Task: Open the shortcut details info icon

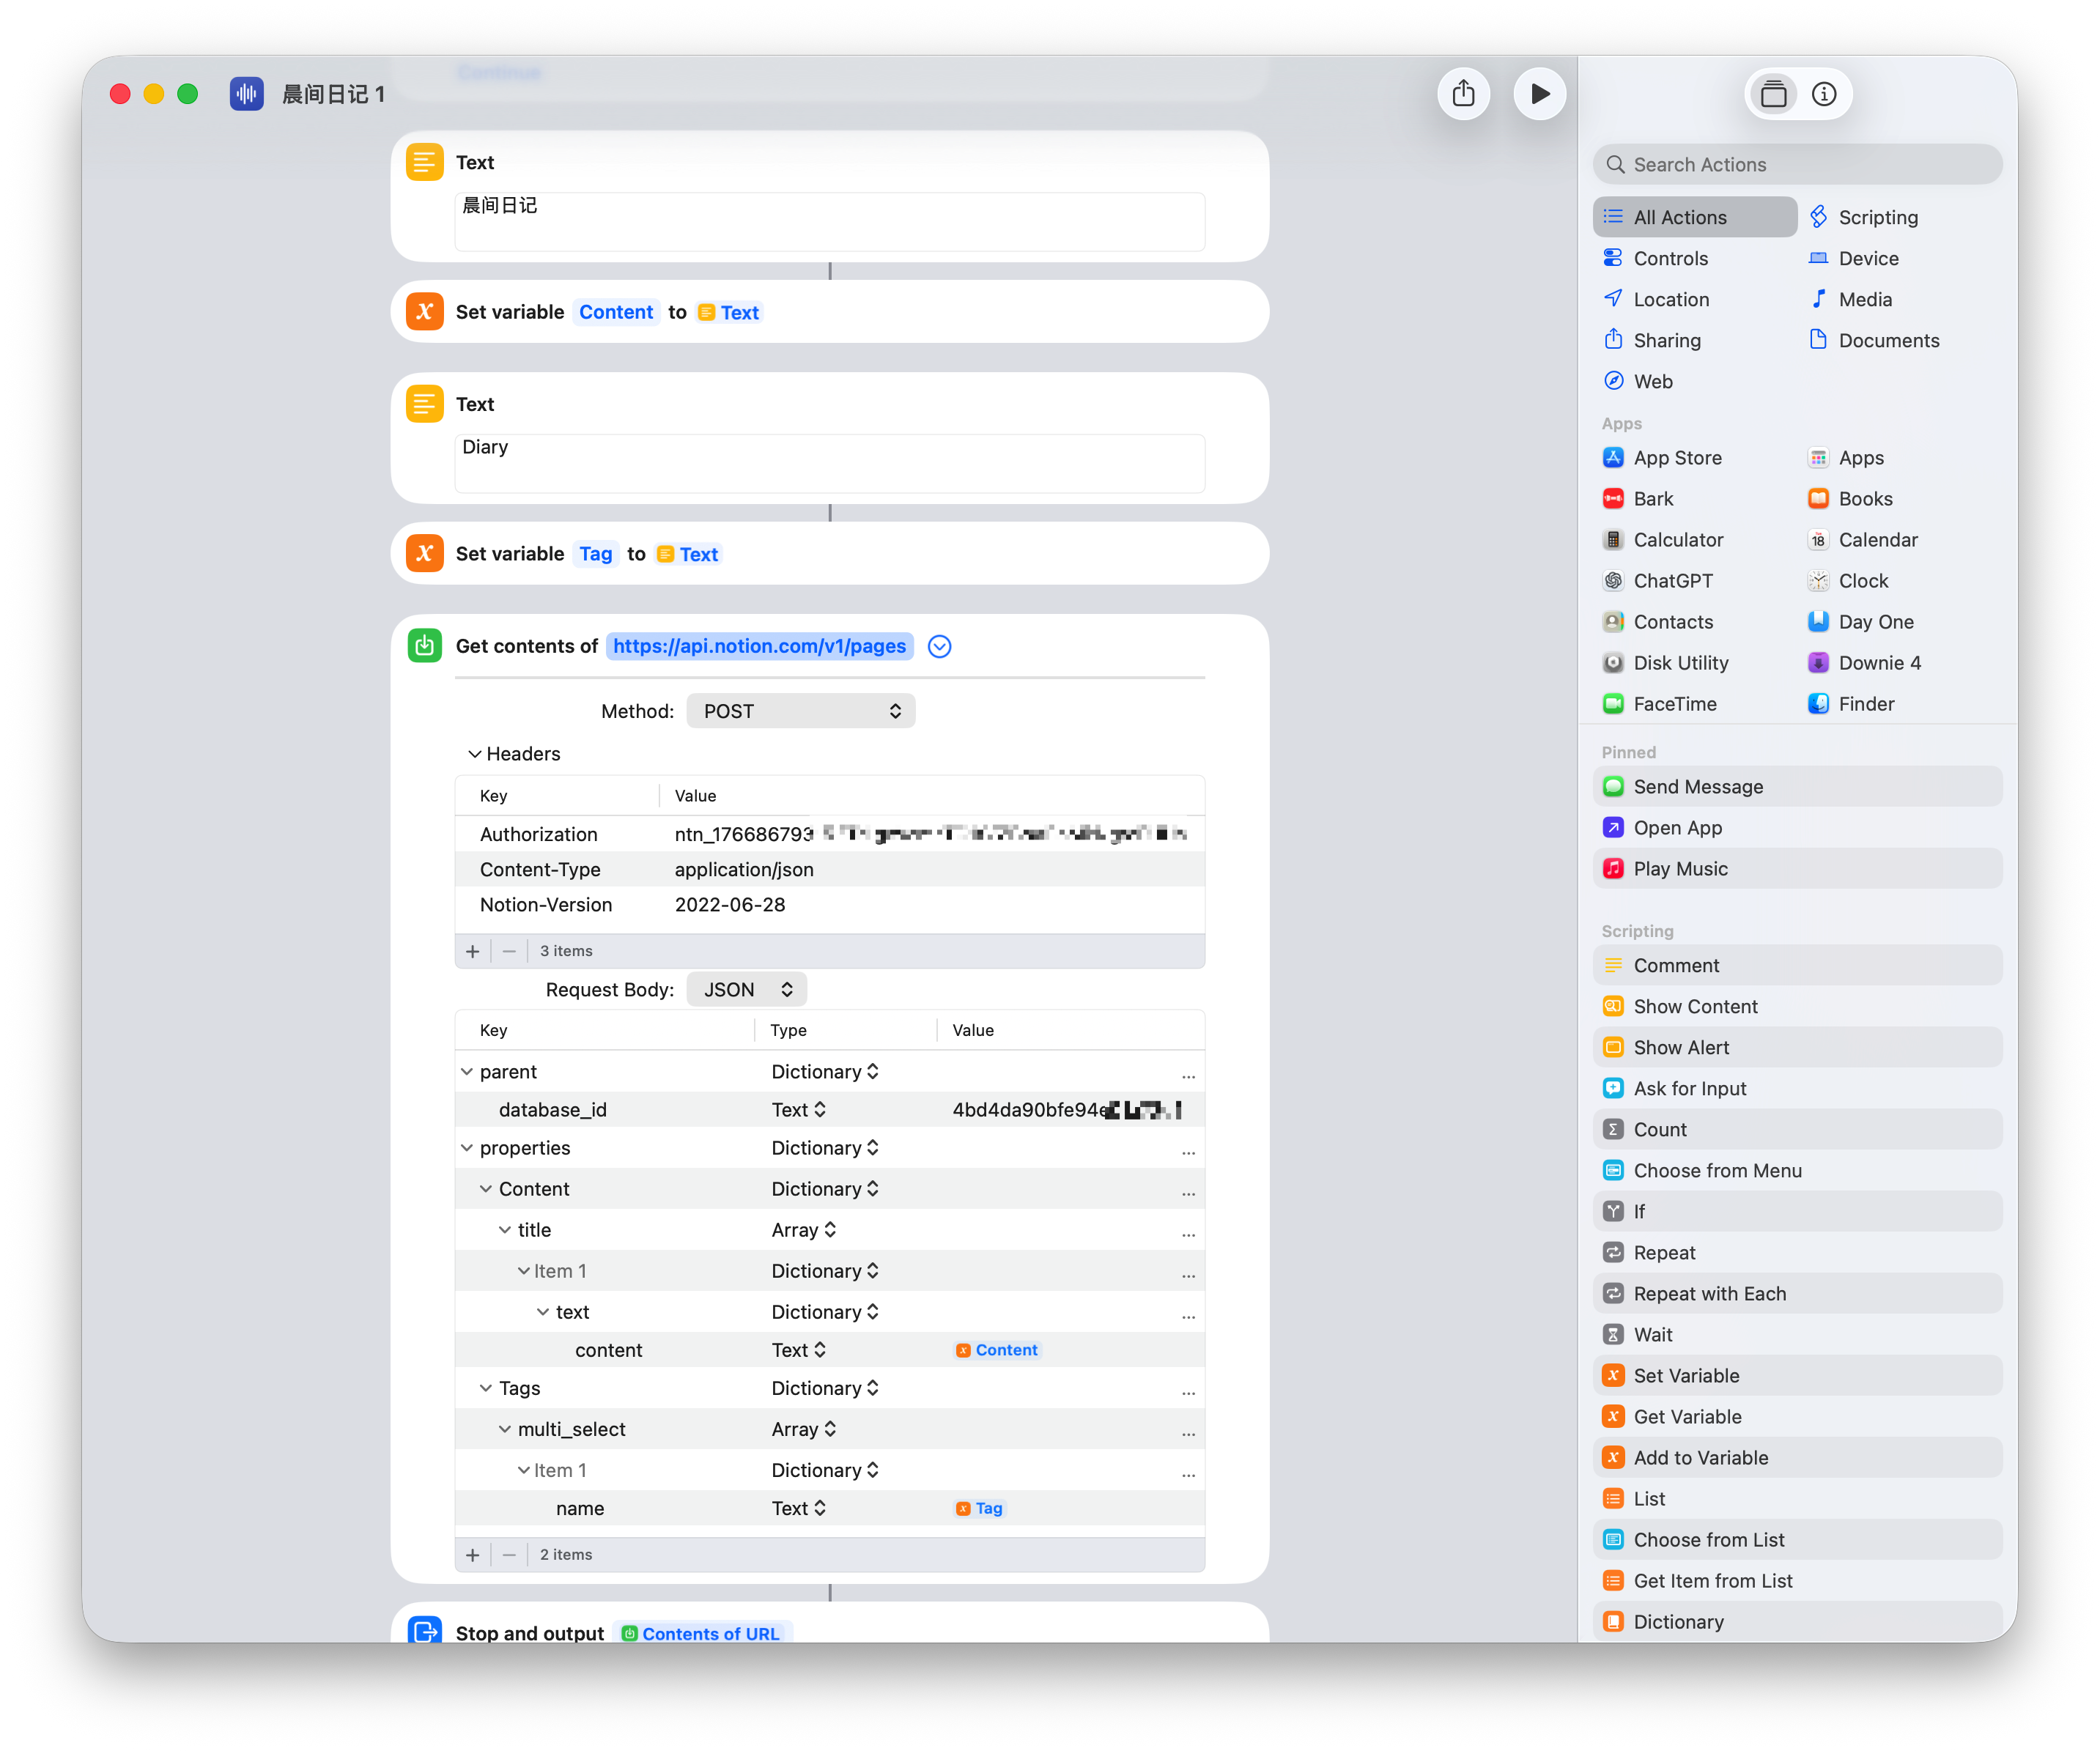Action: 1823,94
